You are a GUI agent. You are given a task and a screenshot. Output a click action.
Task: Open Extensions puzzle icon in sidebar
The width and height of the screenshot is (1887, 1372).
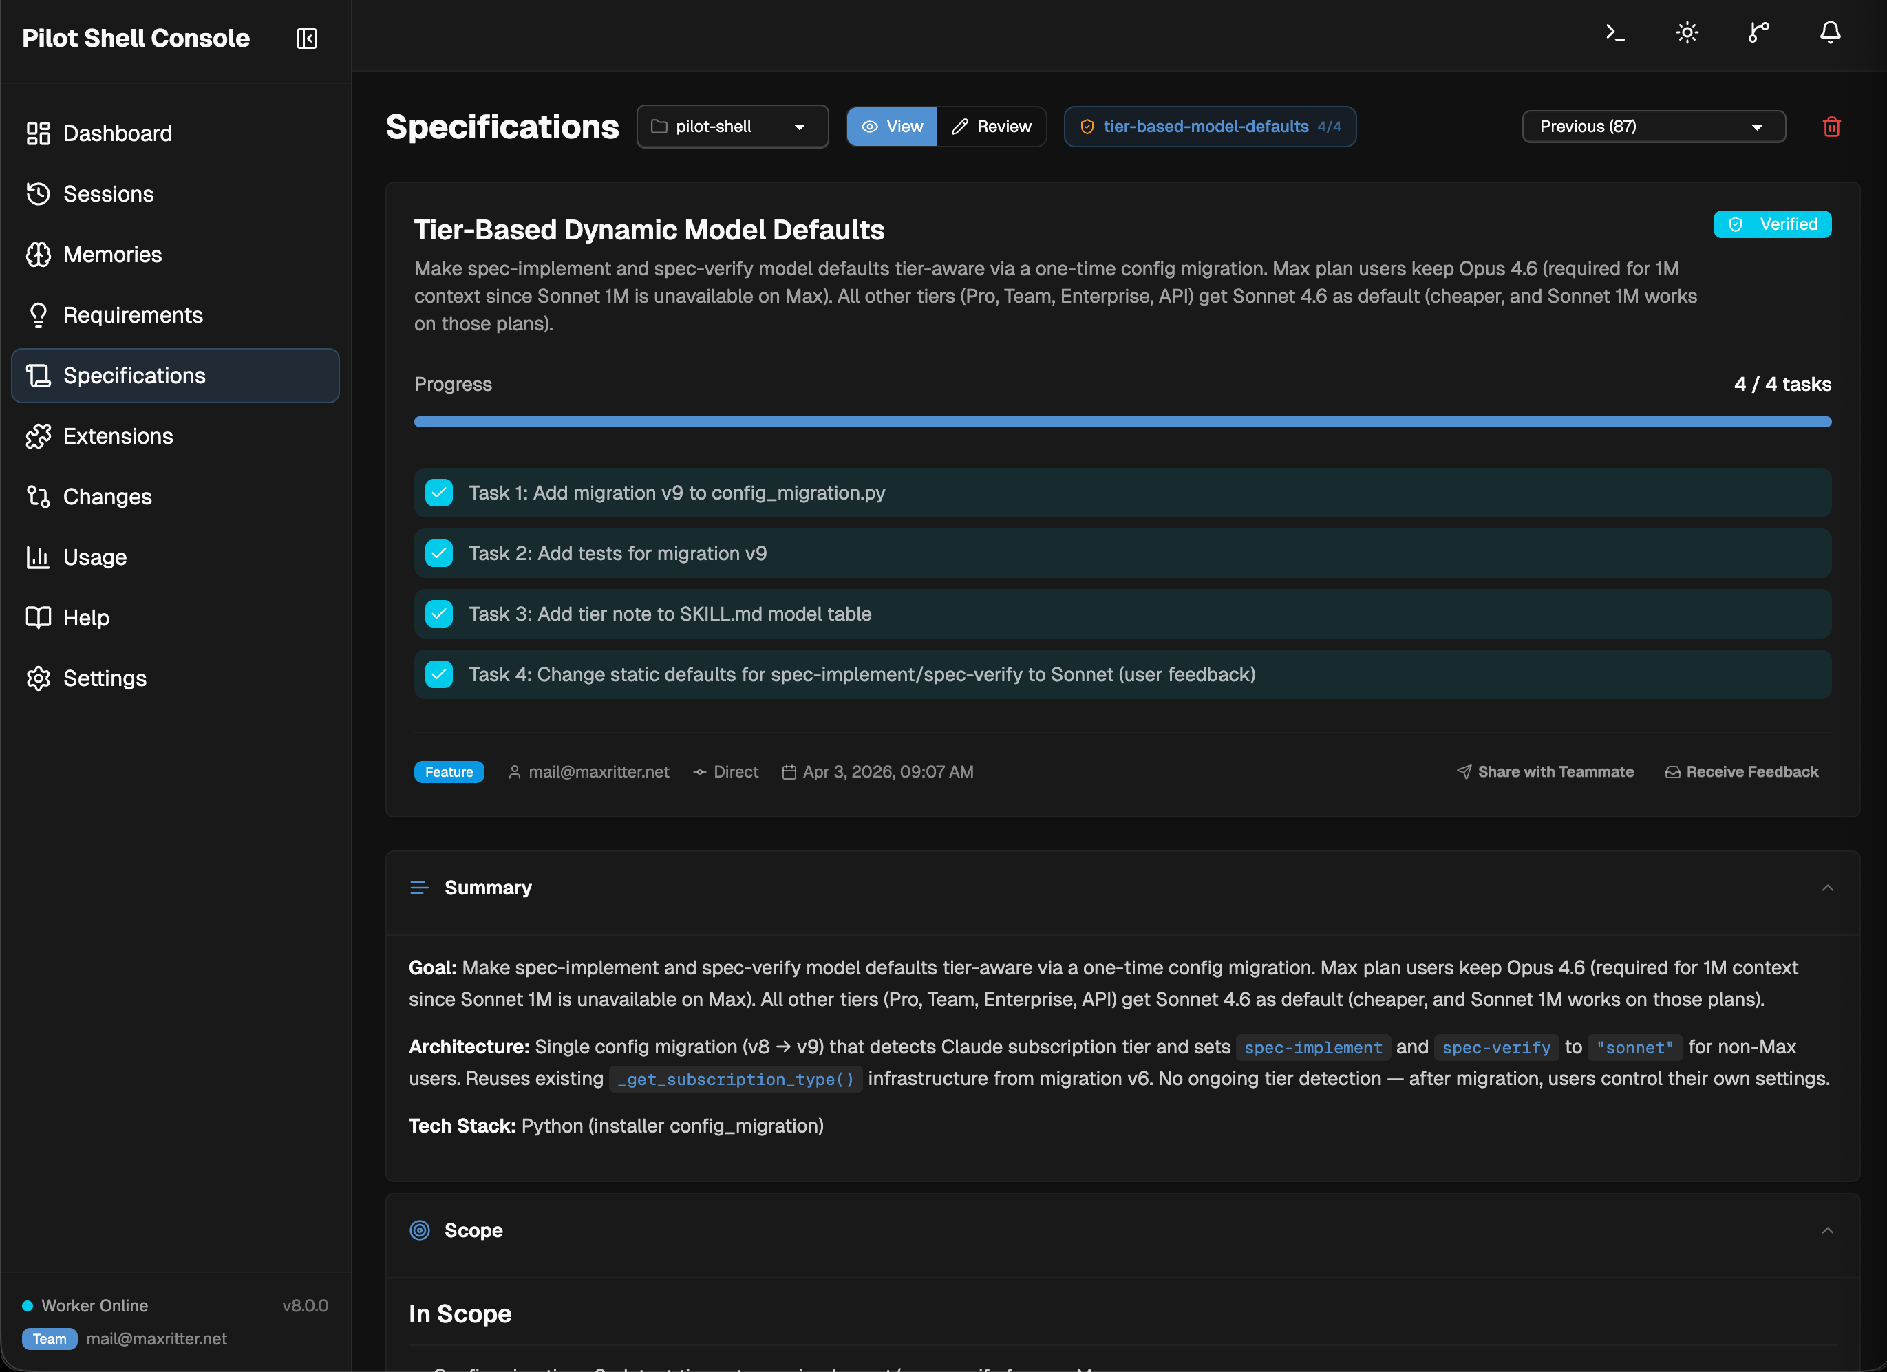click(x=39, y=436)
